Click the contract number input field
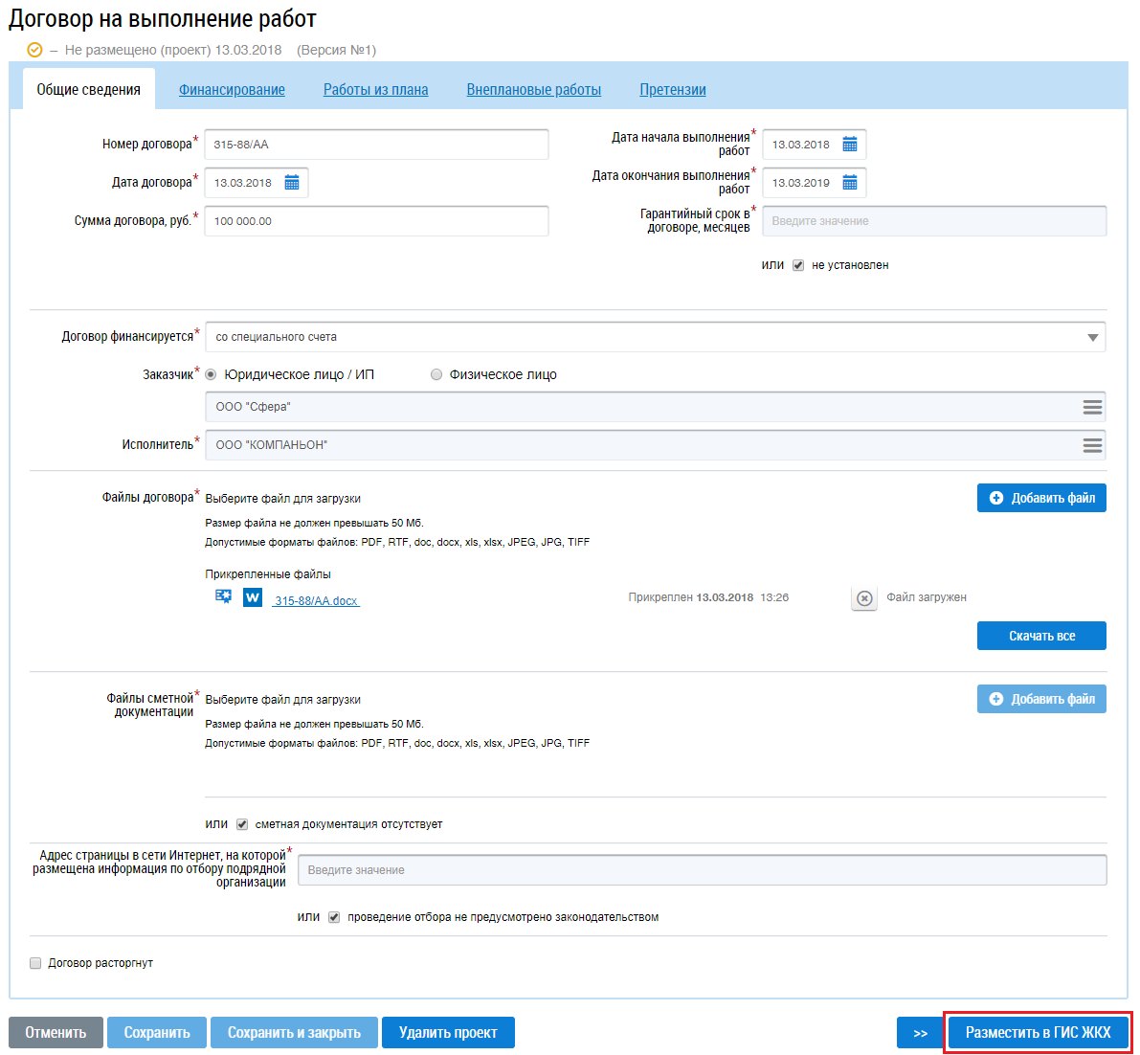 [376, 145]
